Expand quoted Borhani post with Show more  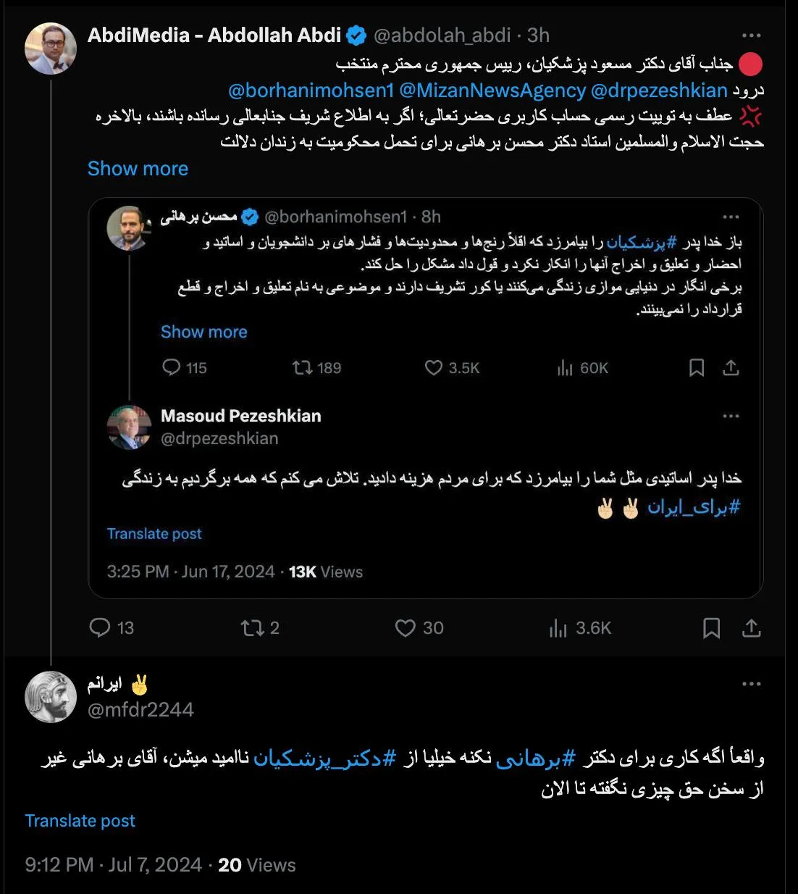click(204, 332)
